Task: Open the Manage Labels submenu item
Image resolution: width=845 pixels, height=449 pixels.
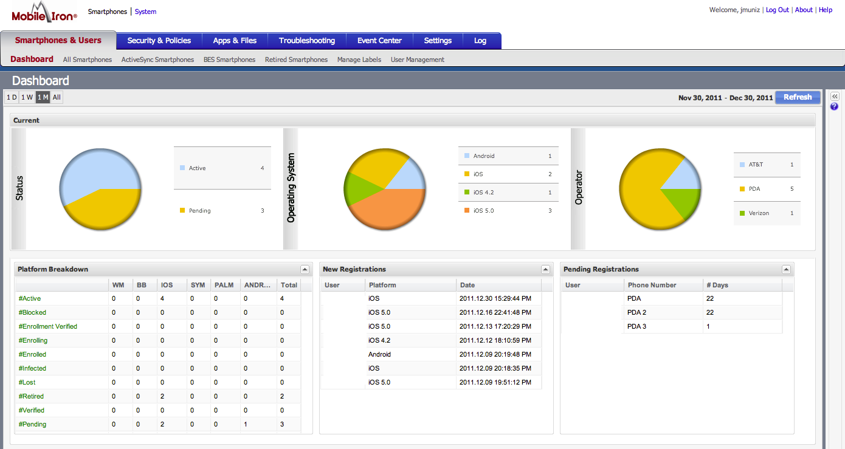Action: [x=359, y=60]
